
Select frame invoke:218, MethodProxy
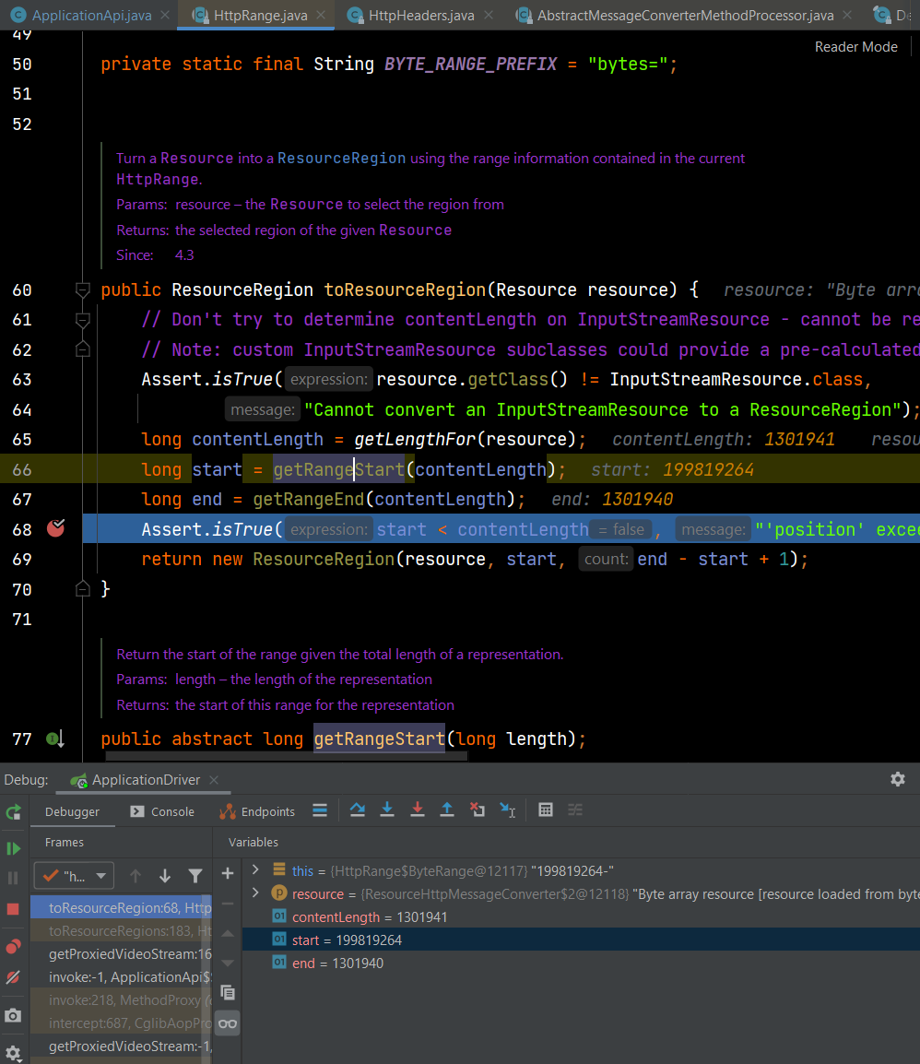coord(121,1000)
